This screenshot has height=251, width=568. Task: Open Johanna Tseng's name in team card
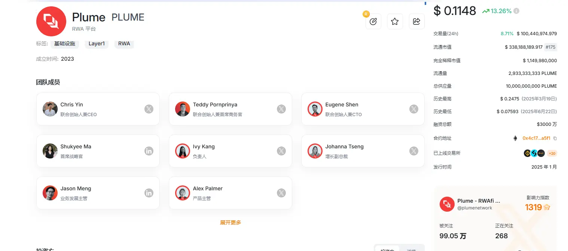345,146
